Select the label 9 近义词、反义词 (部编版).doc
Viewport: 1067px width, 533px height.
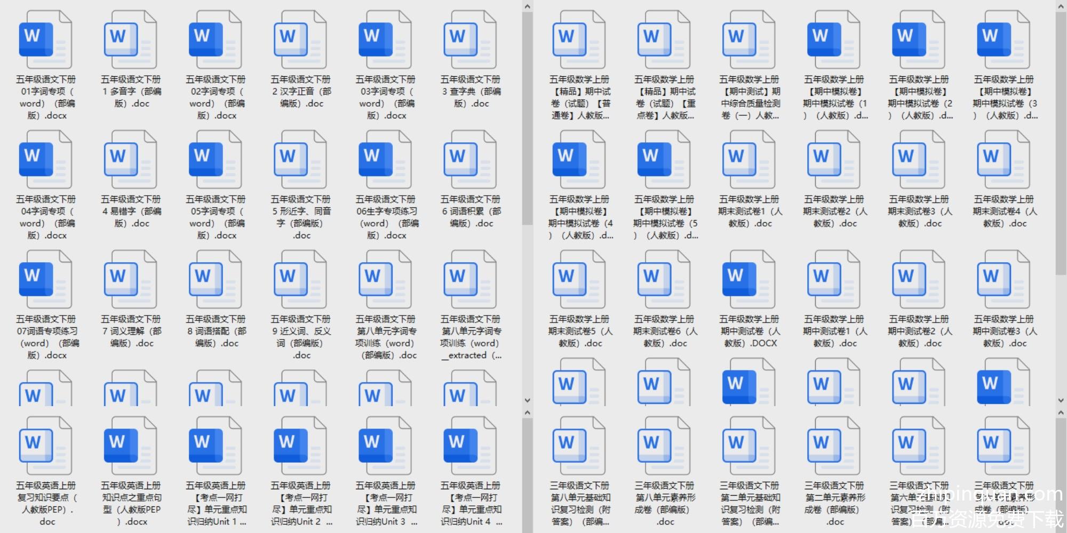pos(300,337)
